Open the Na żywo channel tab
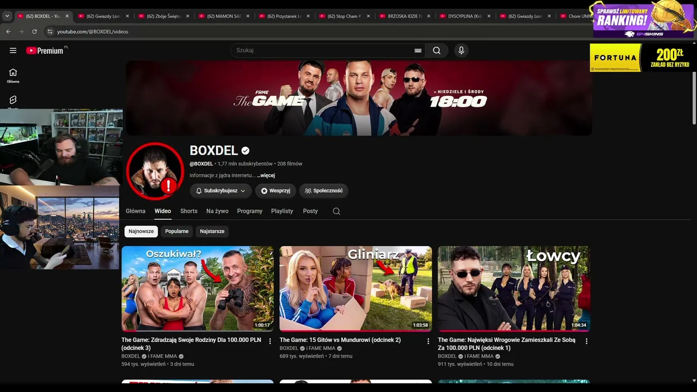Image resolution: width=697 pixels, height=392 pixels. click(x=218, y=211)
